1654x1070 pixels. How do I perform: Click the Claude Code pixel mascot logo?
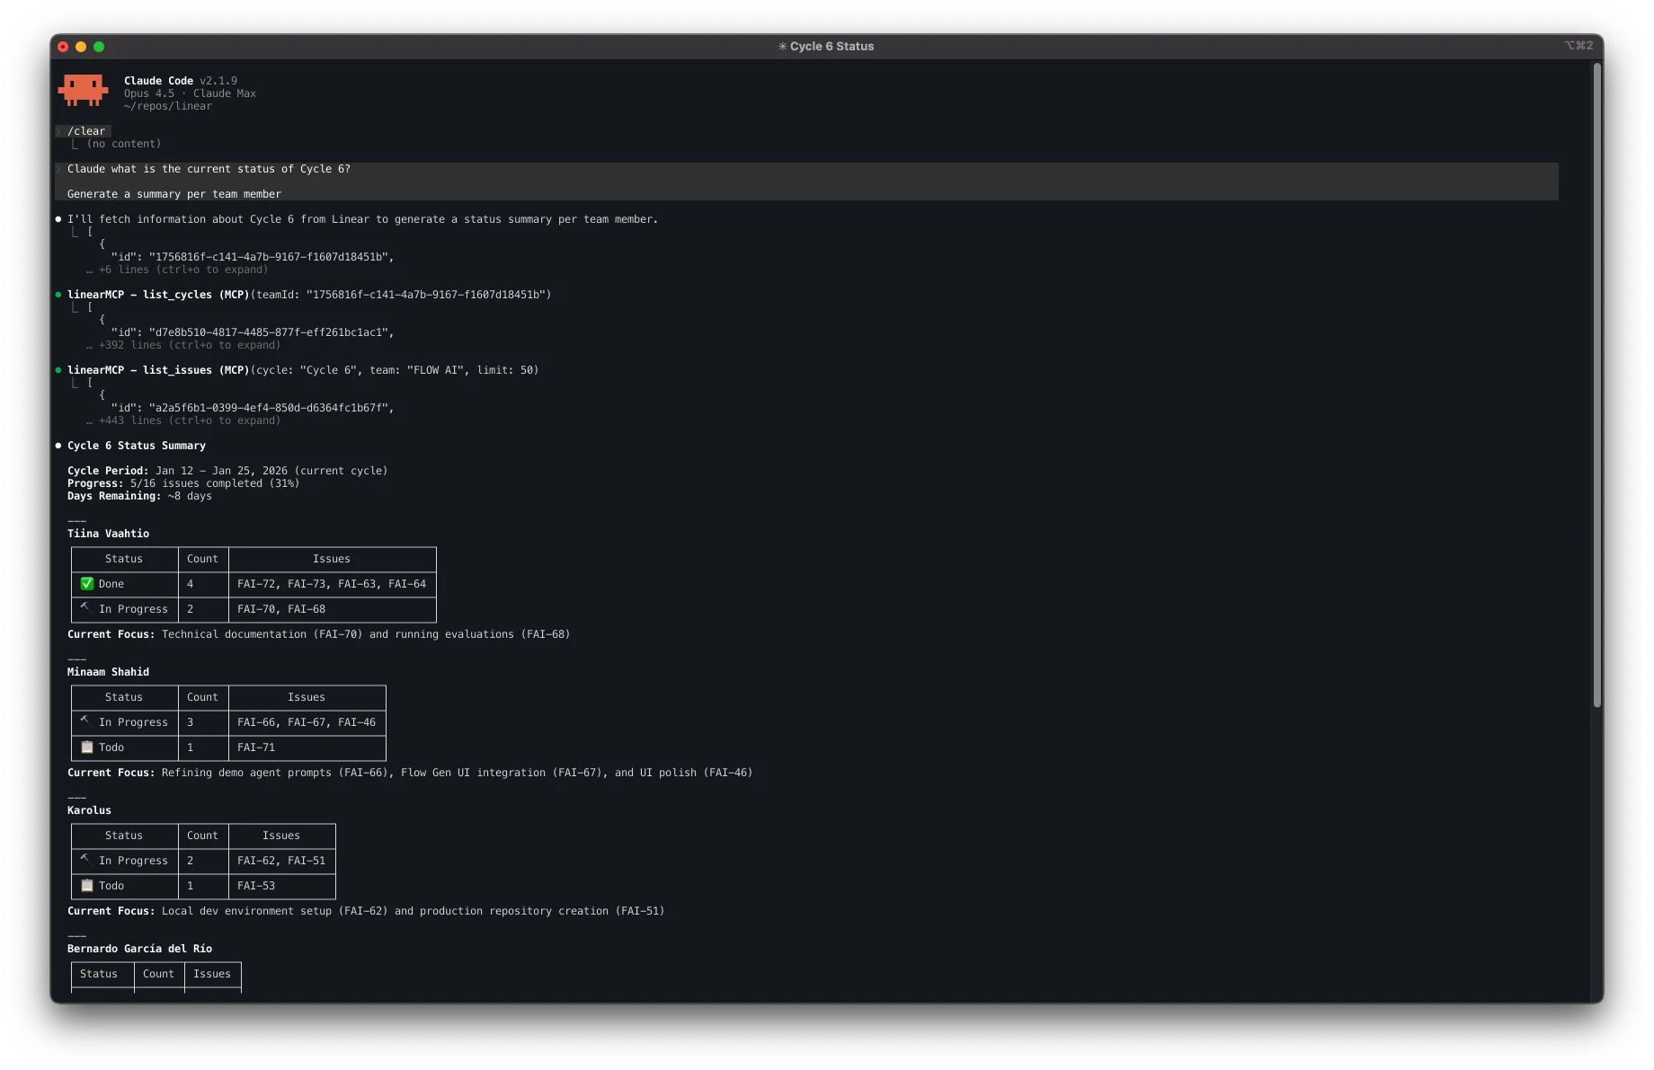tap(84, 90)
